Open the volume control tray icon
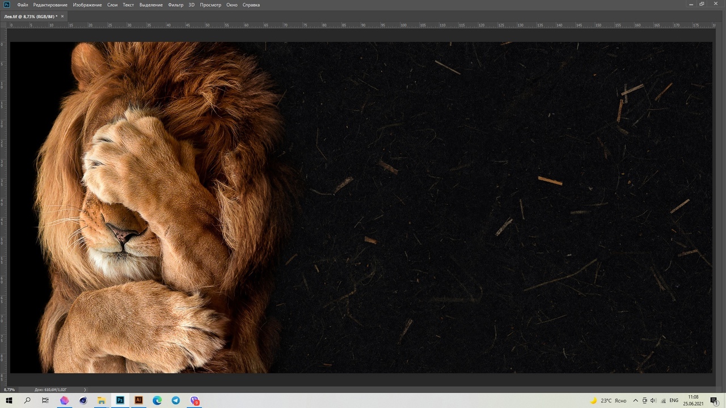Viewport: 726px width, 408px height. tap(653, 401)
